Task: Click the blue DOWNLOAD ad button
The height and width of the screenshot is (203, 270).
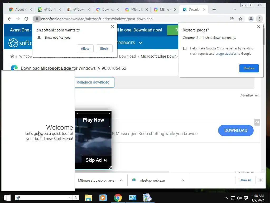Action: (236, 130)
